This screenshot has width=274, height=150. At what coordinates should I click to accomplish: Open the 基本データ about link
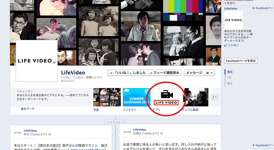[27, 109]
